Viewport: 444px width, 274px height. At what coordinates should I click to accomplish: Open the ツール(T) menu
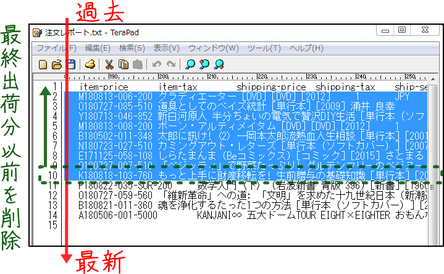(x=264, y=48)
